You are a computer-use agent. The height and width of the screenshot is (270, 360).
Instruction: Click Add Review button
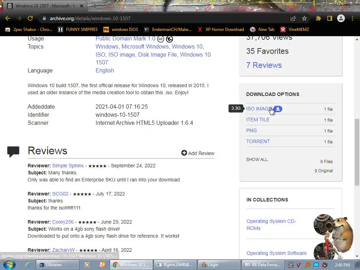198,153
